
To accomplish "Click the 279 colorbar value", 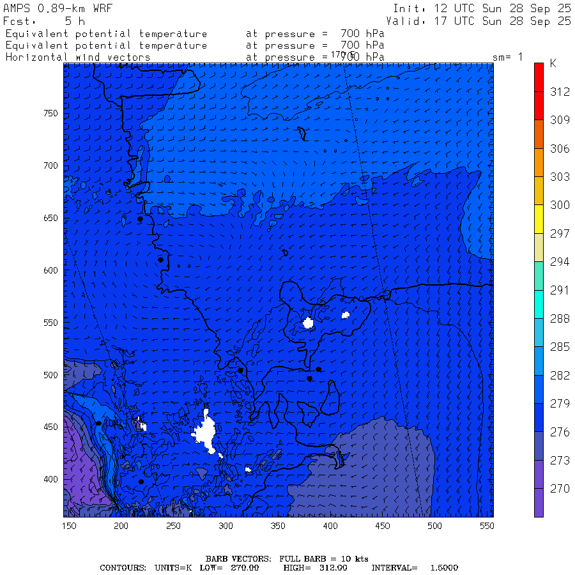I will (x=560, y=404).
